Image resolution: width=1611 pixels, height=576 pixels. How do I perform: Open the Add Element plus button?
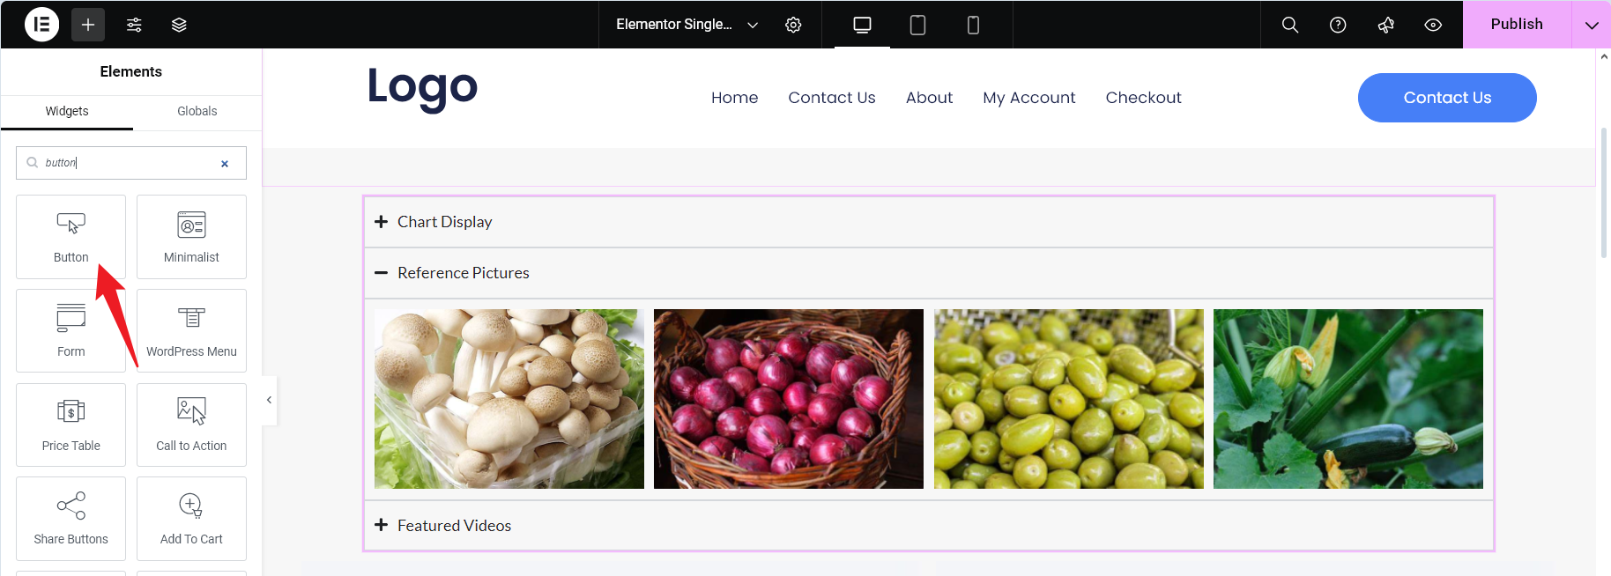click(88, 25)
